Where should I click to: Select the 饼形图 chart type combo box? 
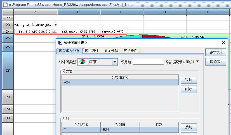coord(98,62)
